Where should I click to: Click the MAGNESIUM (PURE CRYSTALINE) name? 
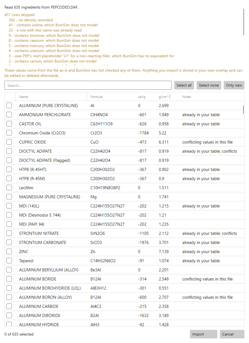click(x=49, y=197)
